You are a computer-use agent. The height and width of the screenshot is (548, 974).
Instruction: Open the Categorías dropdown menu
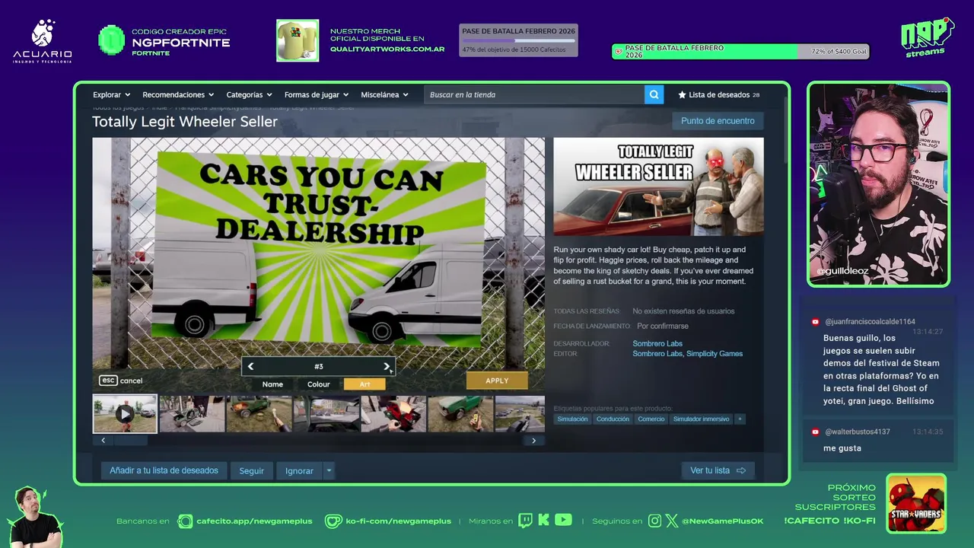pos(249,94)
